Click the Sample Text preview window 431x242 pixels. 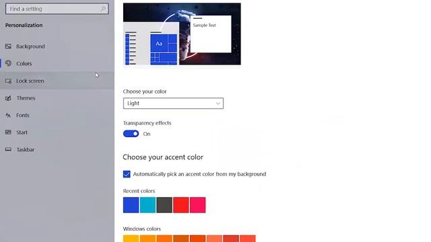[211, 34]
